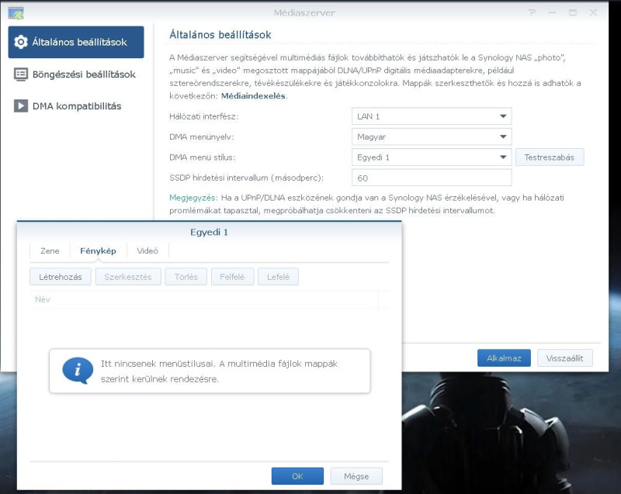
Task: Click the SSDP hirdetési intervallum field
Action: [x=432, y=178]
